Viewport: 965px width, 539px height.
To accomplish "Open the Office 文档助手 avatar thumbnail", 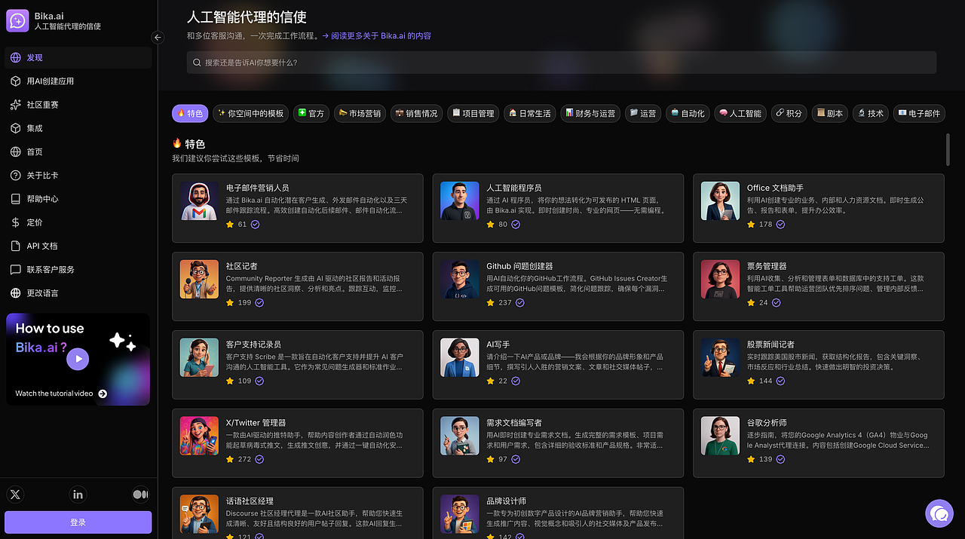I will [x=720, y=201].
